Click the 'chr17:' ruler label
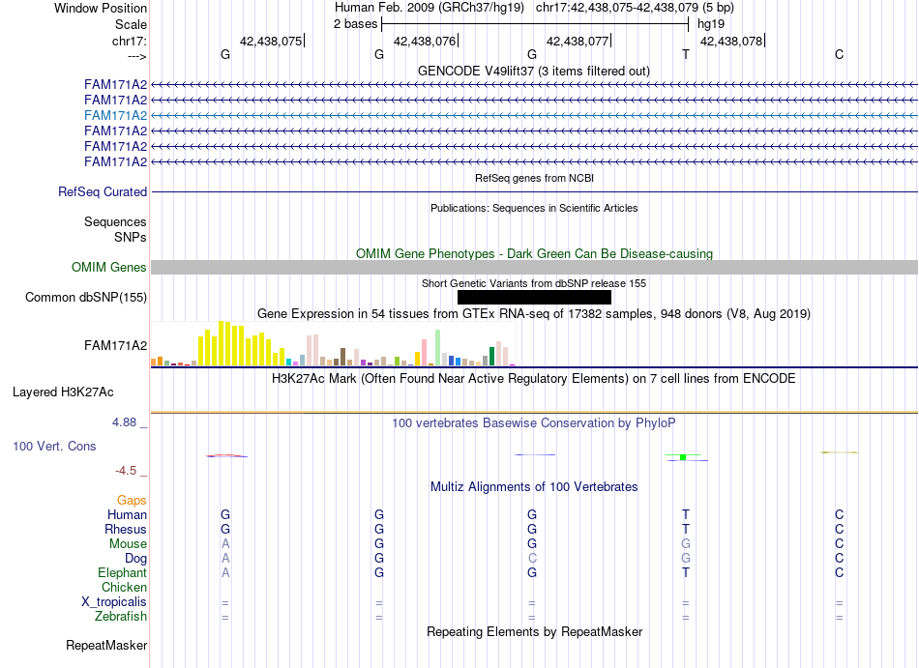The image size is (919, 668). pos(130,41)
